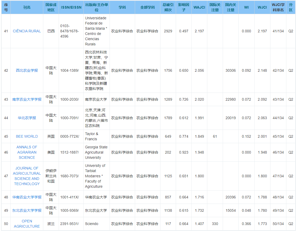The height and width of the screenshot is (231, 296).
Task: Open the OPEN AGRICULTURE journal link
Action: click(x=27, y=224)
